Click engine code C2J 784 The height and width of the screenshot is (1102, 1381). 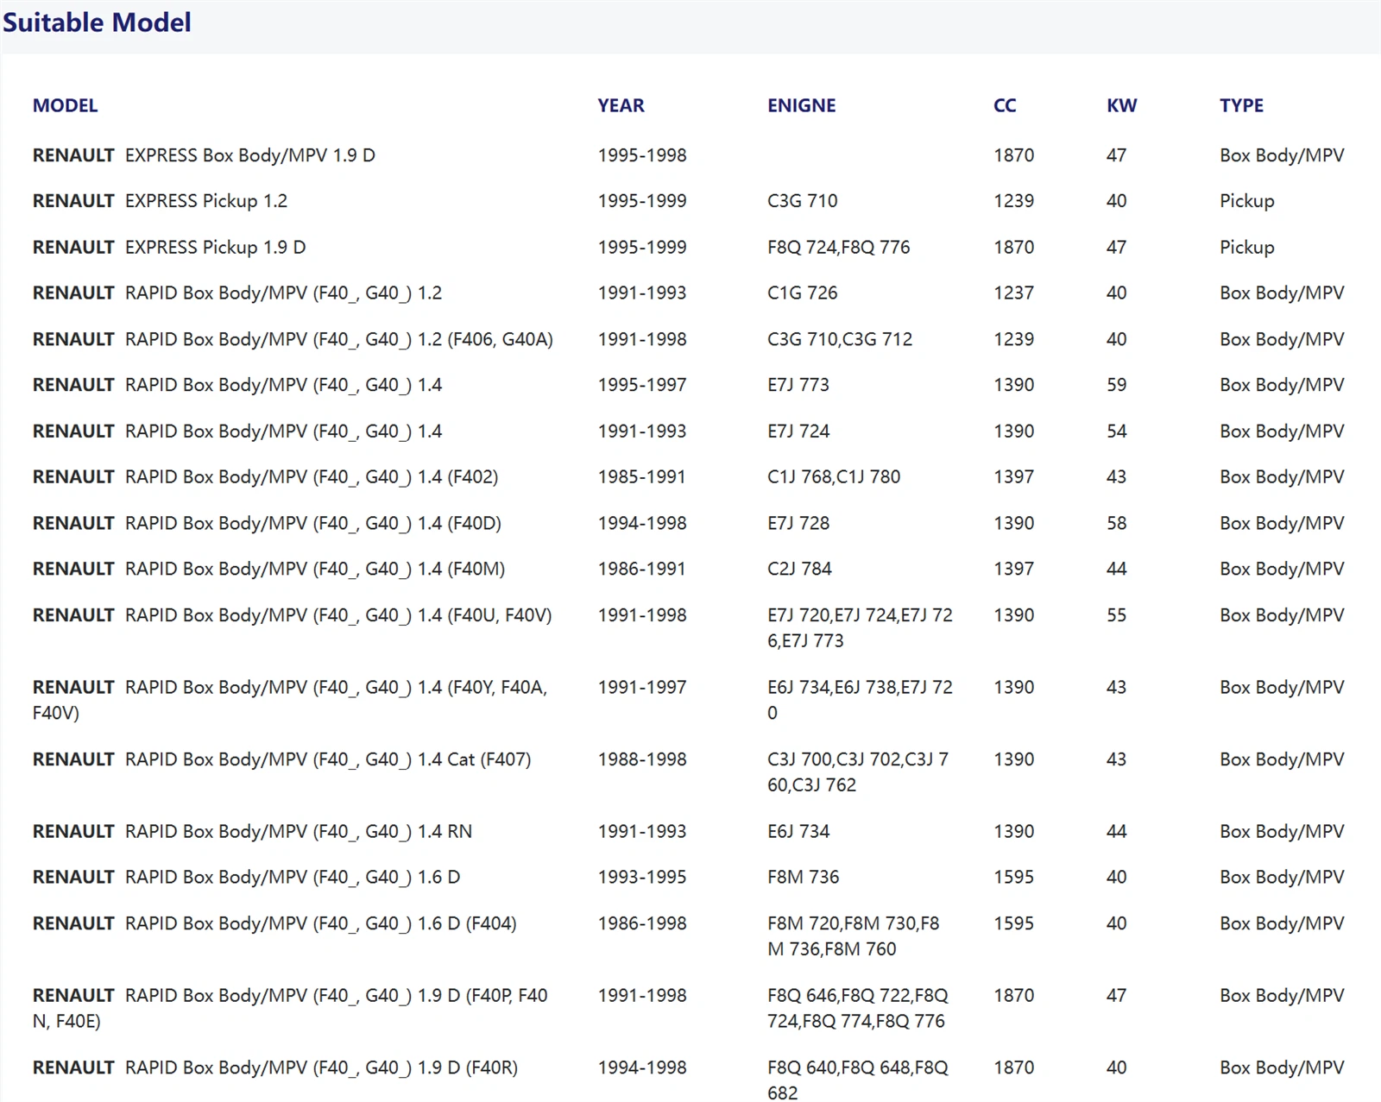point(799,570)
